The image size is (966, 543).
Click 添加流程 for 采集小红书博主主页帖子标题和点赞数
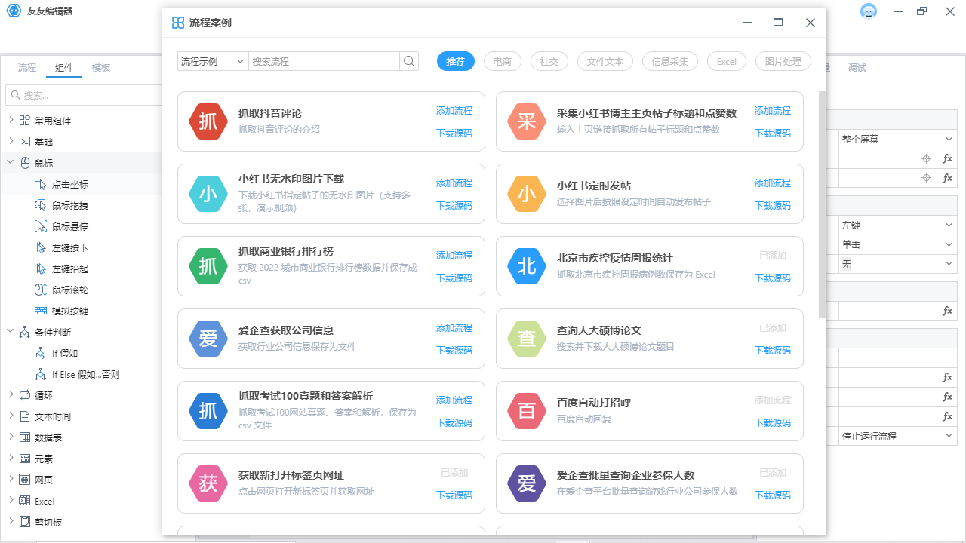(772, 110)
